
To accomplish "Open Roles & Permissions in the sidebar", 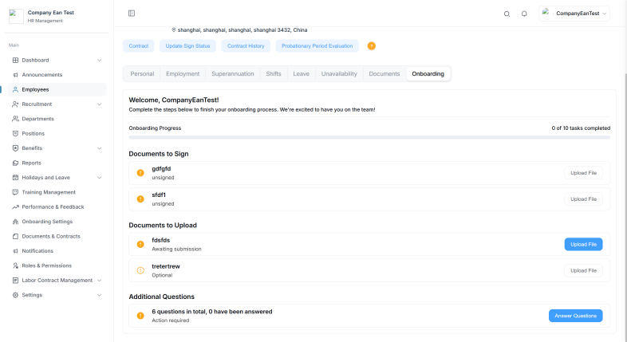I will (46, 265).
